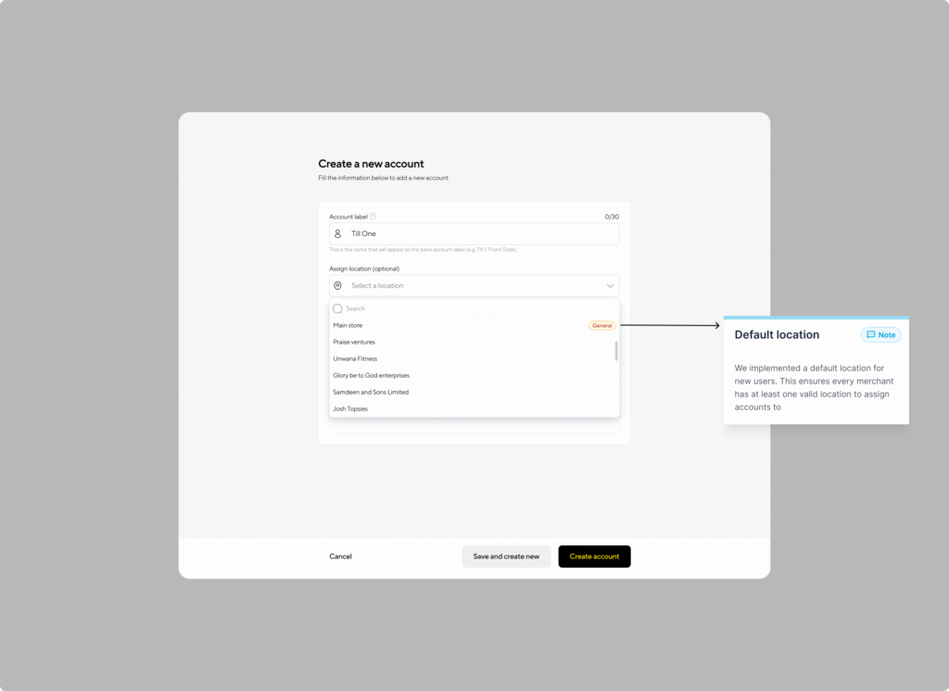
Task: Cancel the account creation
Action: coord(340,557)
